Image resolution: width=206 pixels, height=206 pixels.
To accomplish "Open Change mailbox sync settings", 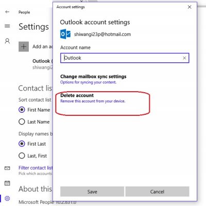I will (93, 79).
